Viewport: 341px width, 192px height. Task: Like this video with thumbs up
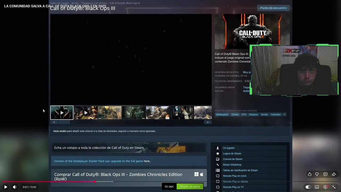310,174
